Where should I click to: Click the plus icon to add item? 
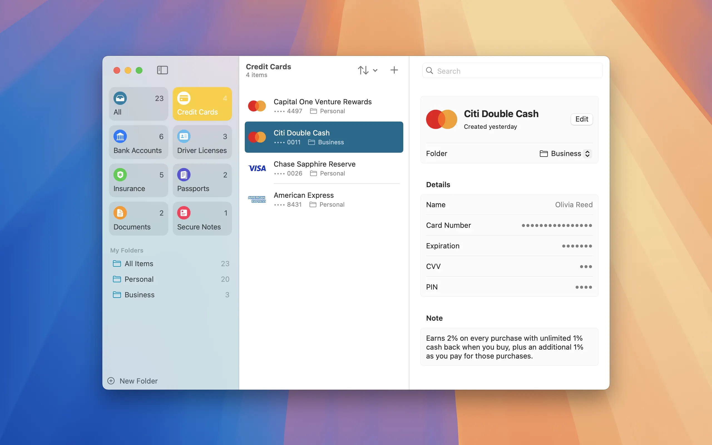pos(394,70)
